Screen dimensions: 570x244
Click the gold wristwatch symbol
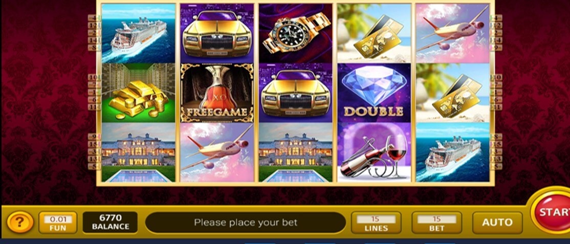tap(296, 33)
